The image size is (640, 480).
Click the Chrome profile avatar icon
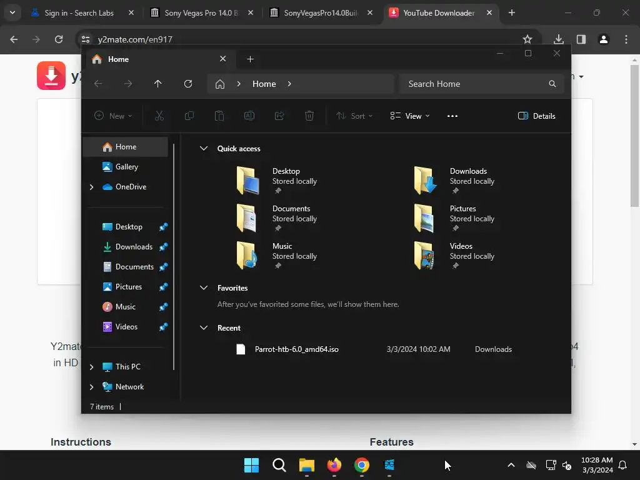coord(604,39)
